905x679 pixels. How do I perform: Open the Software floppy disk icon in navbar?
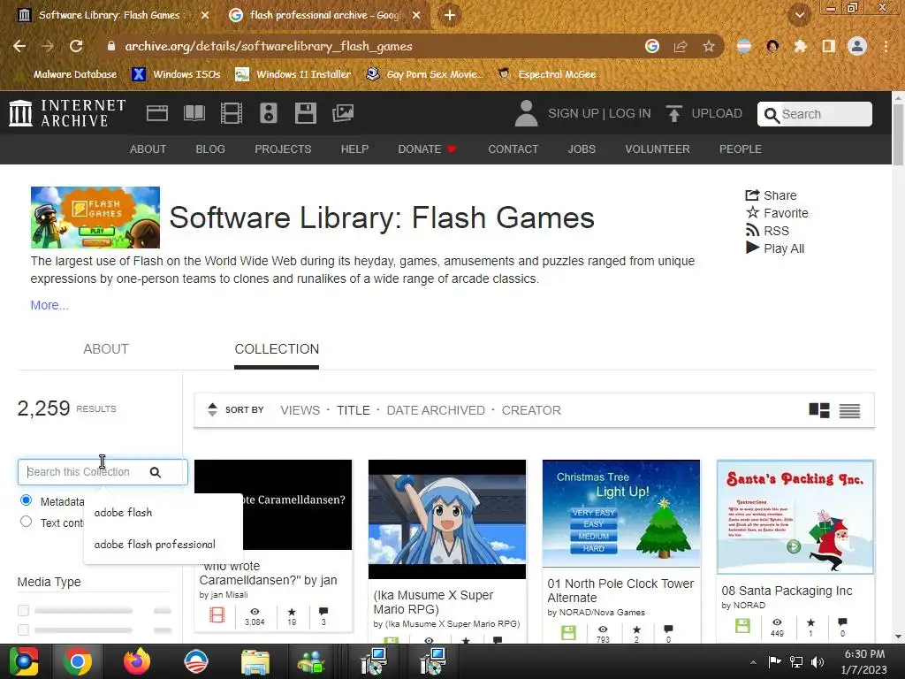(x=305, y=113)
